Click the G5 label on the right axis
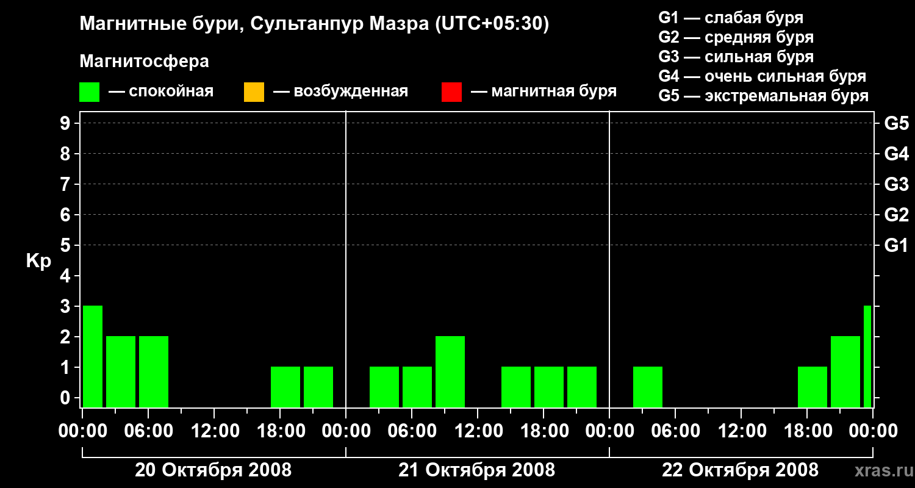The image size is (915, 488). (897, 124)
